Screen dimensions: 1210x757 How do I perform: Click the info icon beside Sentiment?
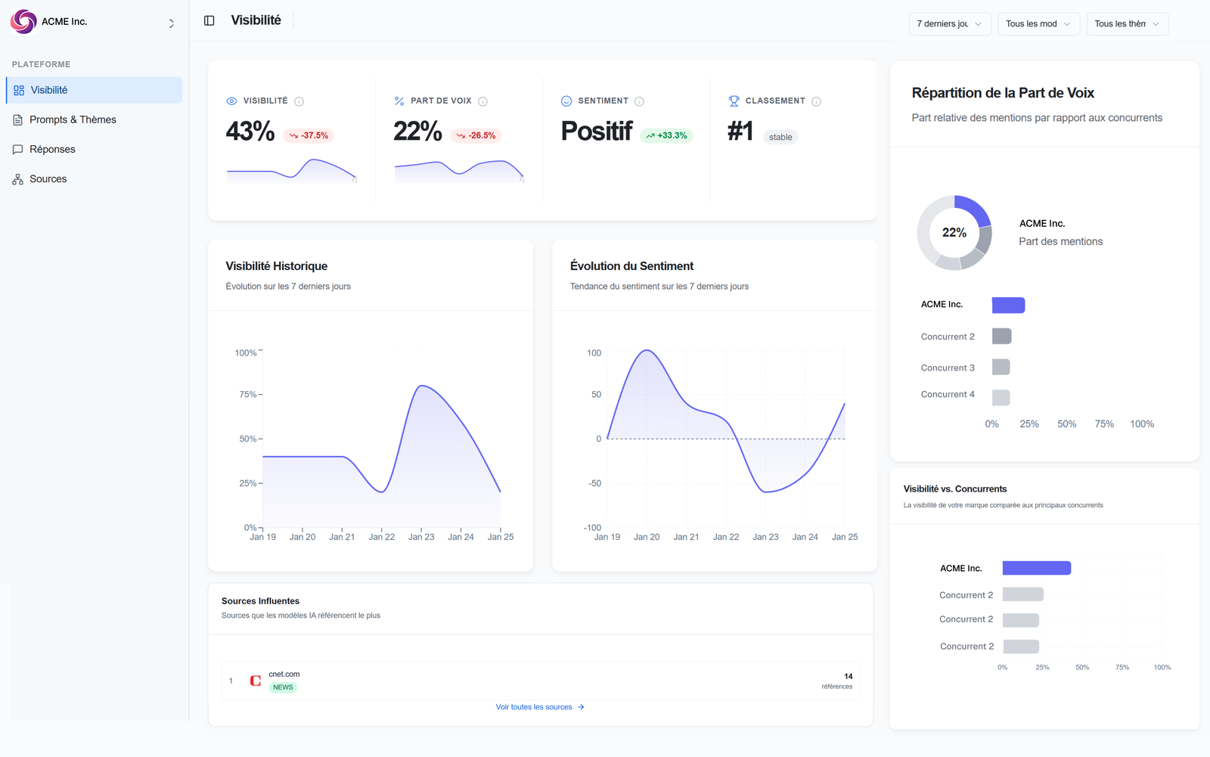tap(640, 101)
